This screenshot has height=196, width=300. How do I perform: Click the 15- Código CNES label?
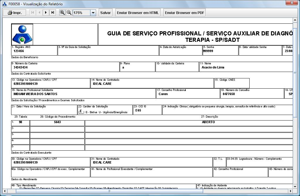pos(225,80)
